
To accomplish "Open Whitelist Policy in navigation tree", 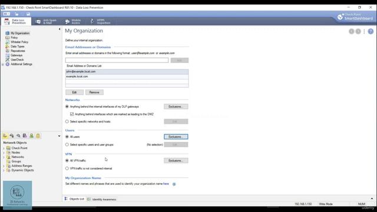I will point(19,42).
